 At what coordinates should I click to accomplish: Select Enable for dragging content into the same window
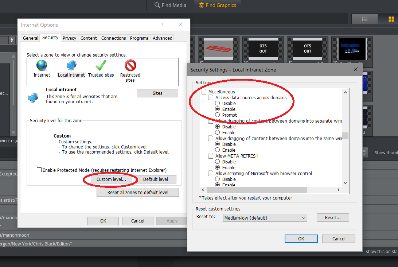(218, 150)
